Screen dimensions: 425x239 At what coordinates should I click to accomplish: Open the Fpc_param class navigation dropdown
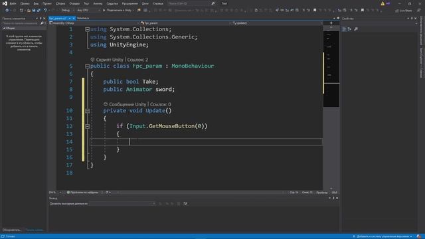point(185,23)
